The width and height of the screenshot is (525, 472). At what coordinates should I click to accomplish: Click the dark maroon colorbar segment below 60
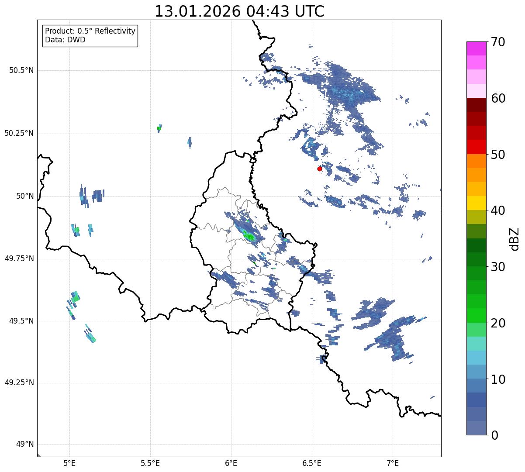click(477, 105)
